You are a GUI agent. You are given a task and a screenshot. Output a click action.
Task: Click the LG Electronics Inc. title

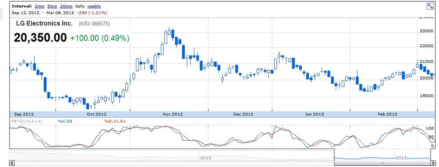coord(44,23)
